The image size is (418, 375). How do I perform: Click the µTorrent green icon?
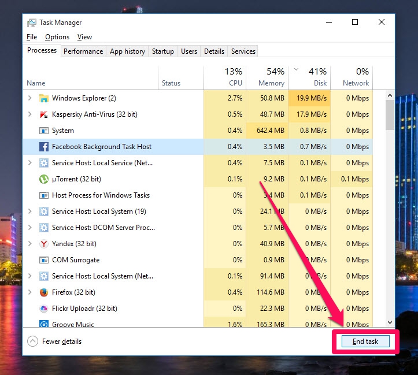click(x=44, y=179)
